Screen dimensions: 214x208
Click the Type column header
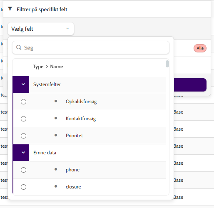pos(38,67)
